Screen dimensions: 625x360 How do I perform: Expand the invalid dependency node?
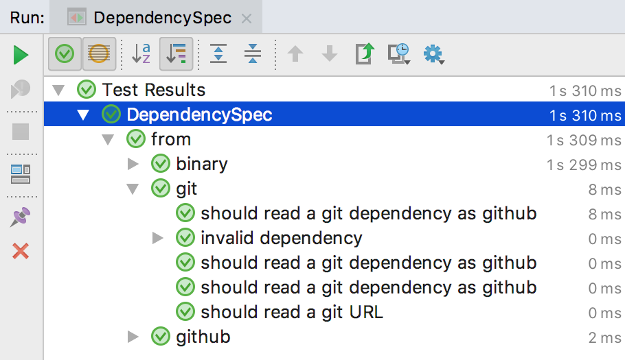pyautogui.click(x=158, y=238)
